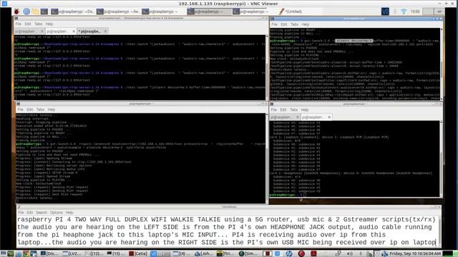Switch to the [fri... window in host taskbar
The height and width of the screenshot is (257, 458).
226,254
